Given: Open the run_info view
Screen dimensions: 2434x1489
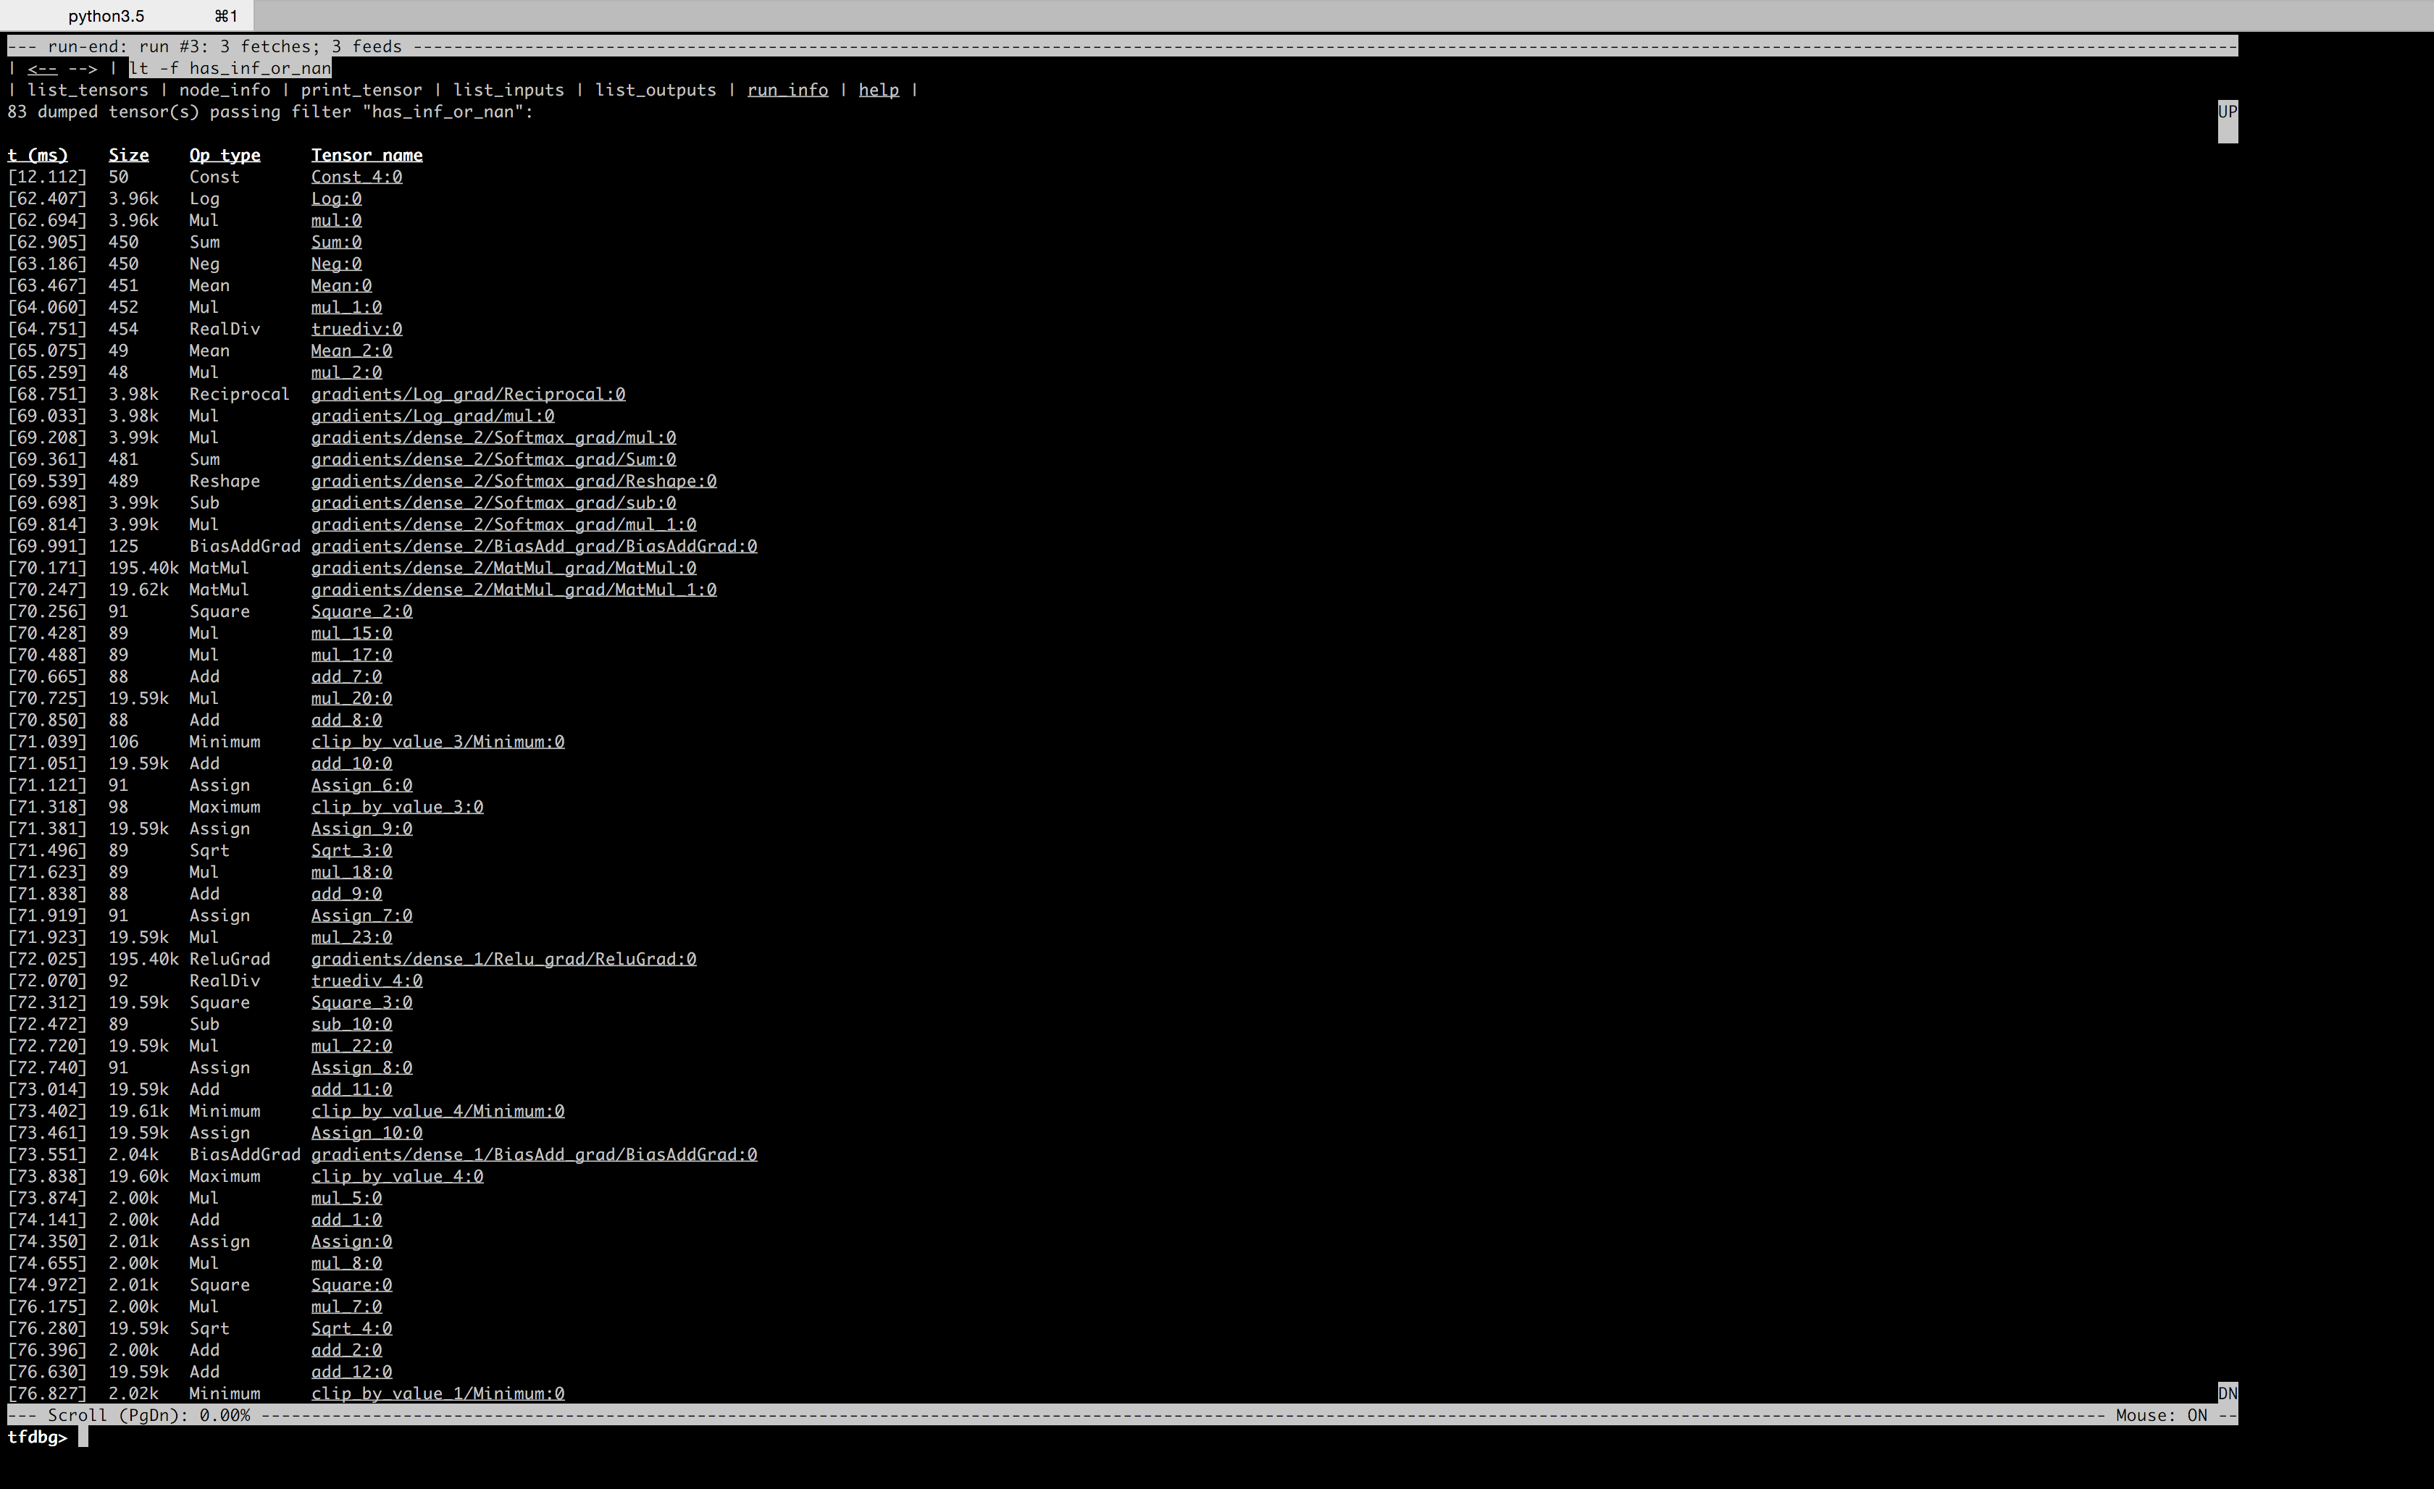Looking at the screenshot, I should (x=787, y=90).
